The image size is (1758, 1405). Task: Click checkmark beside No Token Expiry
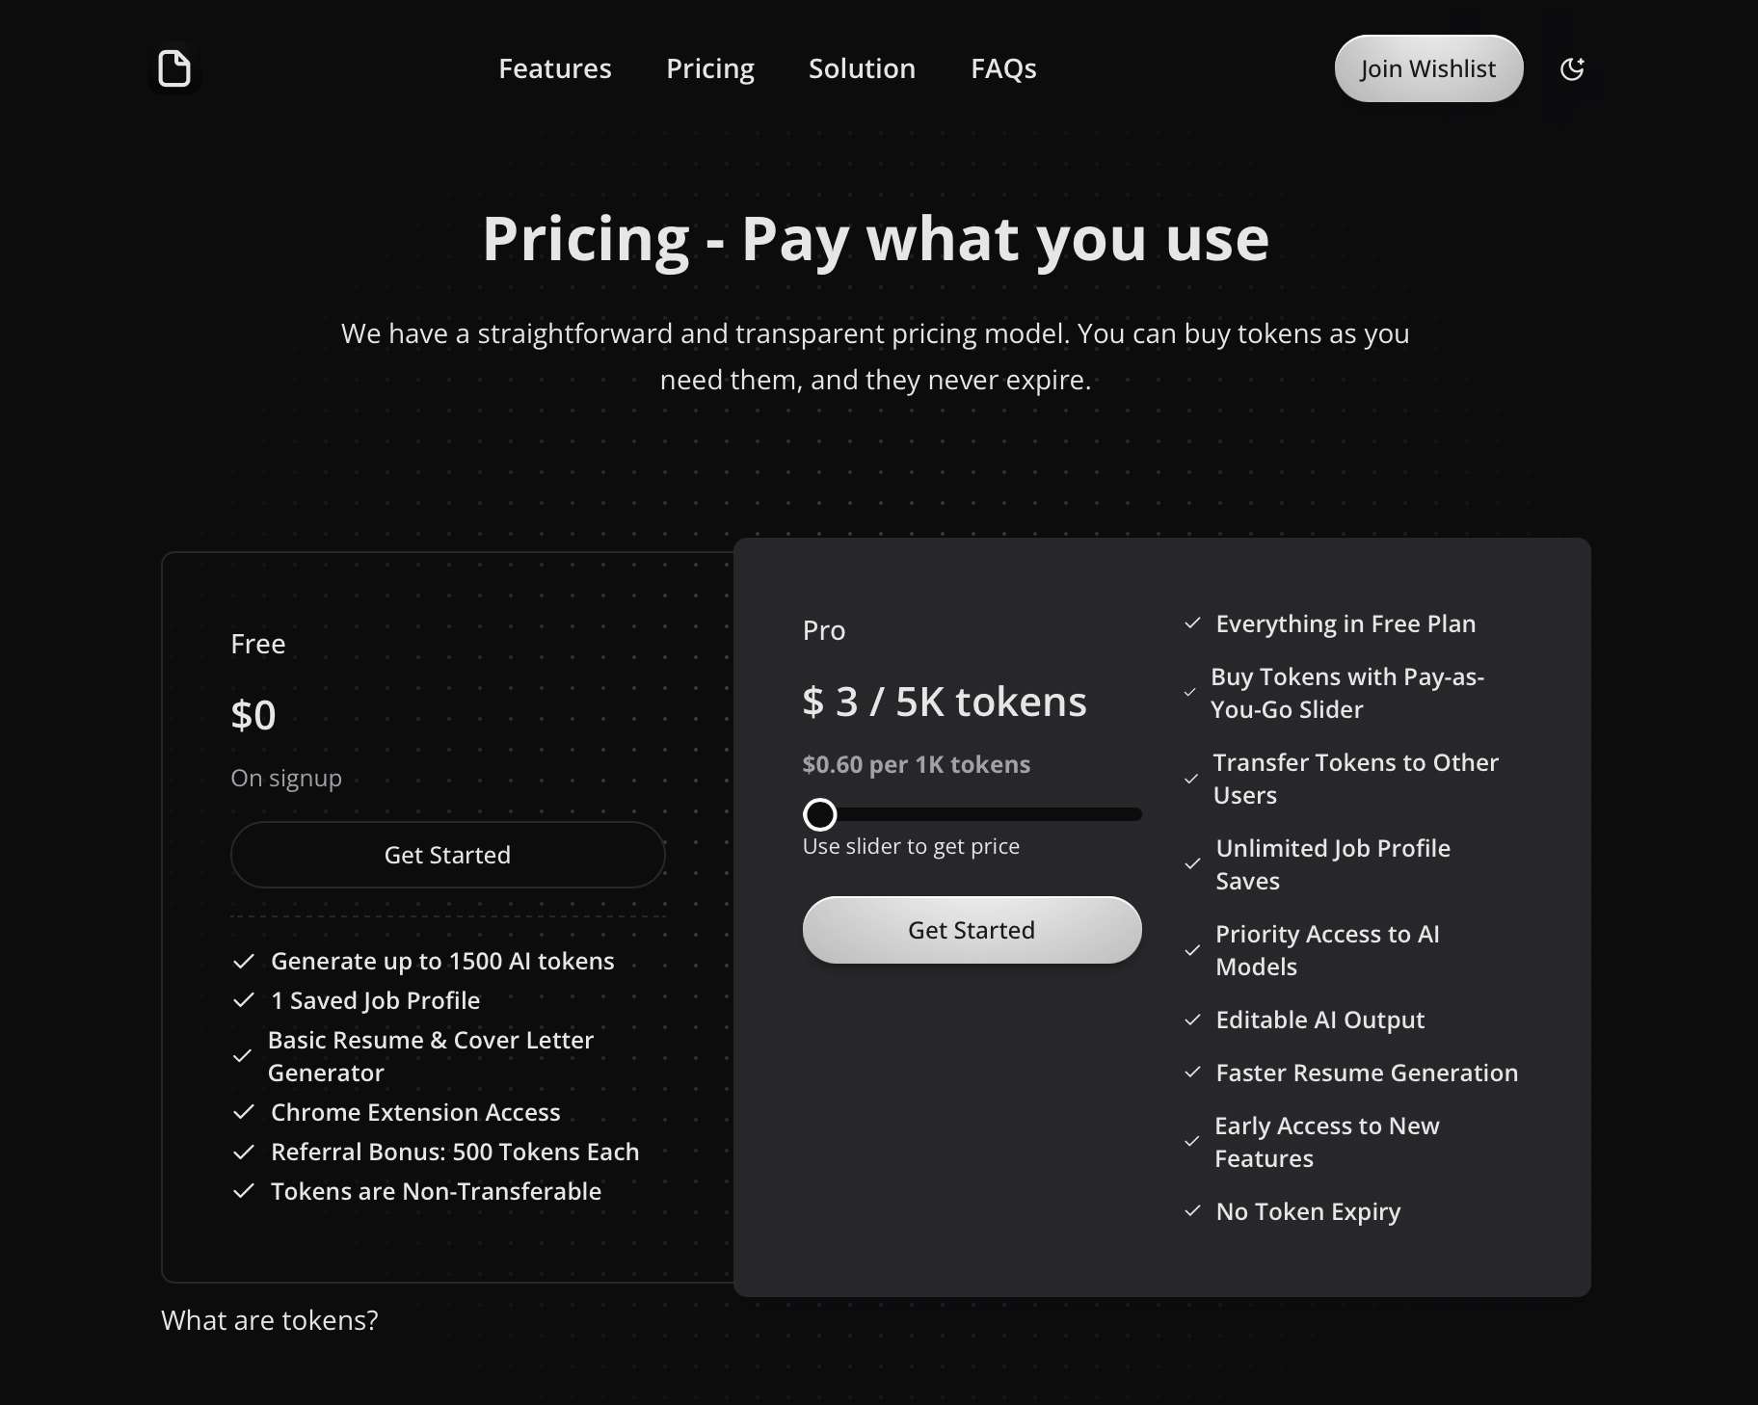click(x=1192, y=1211)
